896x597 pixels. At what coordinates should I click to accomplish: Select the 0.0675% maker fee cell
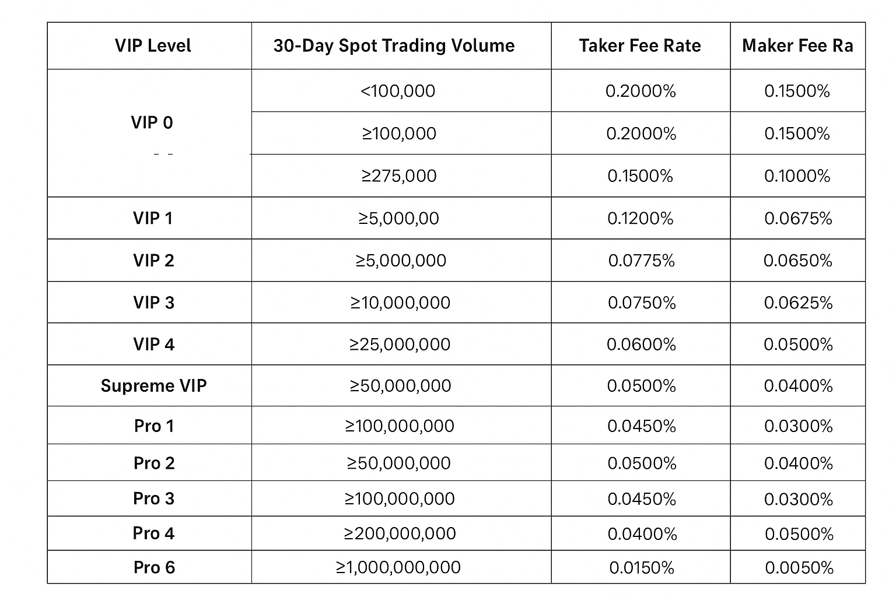[797, 218]
